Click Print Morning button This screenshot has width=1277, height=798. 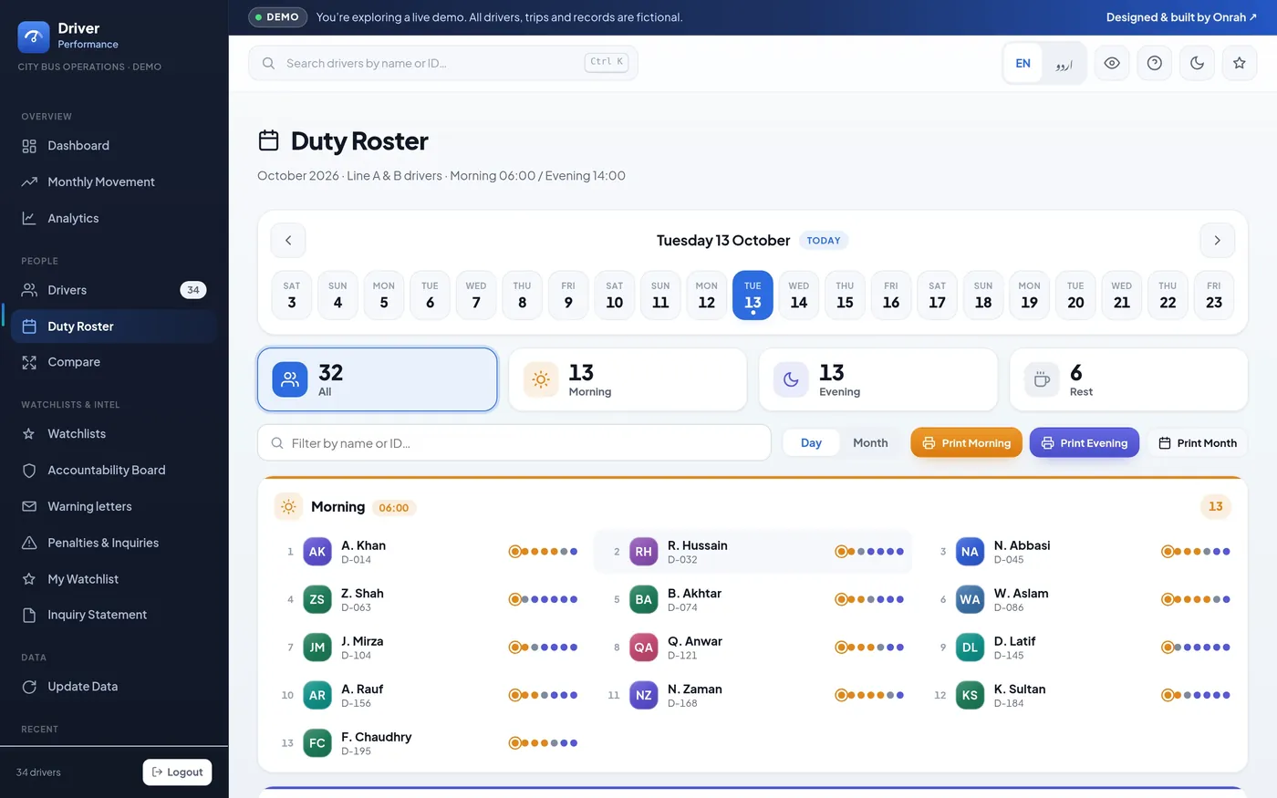point(966,443)
